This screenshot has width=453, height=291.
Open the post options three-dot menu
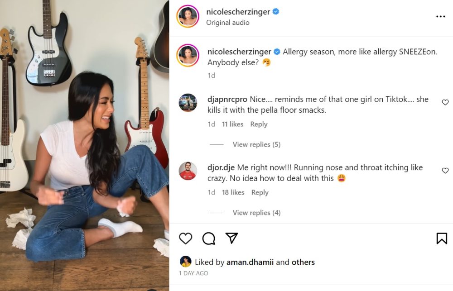pos(441,16)
